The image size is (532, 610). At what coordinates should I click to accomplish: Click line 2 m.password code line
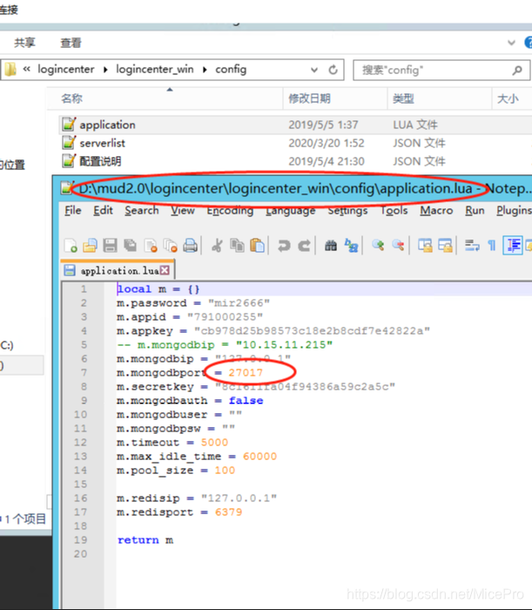tap(193, 302)
